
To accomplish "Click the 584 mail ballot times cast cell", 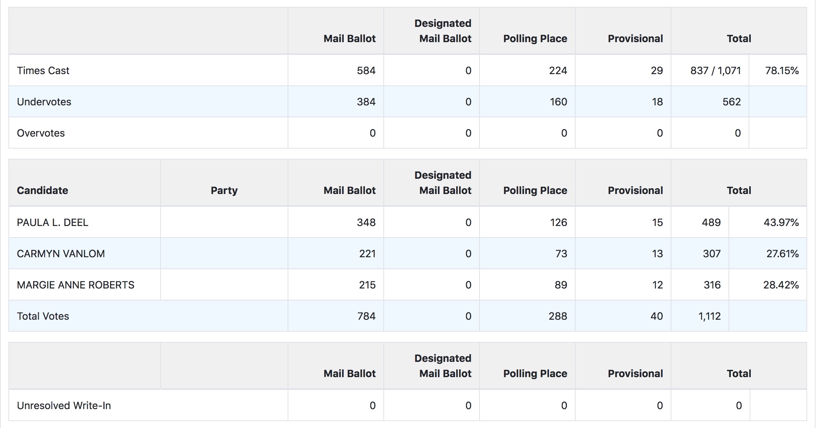I will pyautogui.click(x=366, y=70).
